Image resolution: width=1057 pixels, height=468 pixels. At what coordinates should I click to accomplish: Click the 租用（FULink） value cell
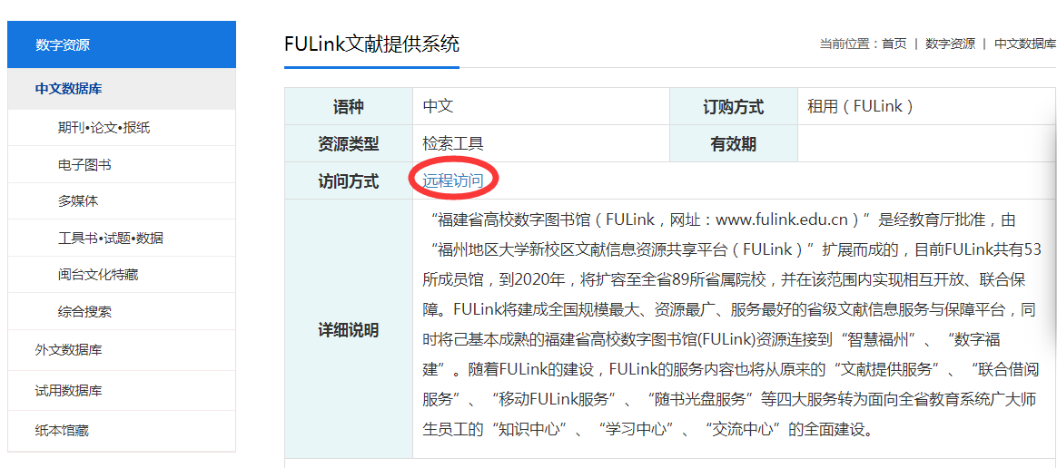pos(859,106)
